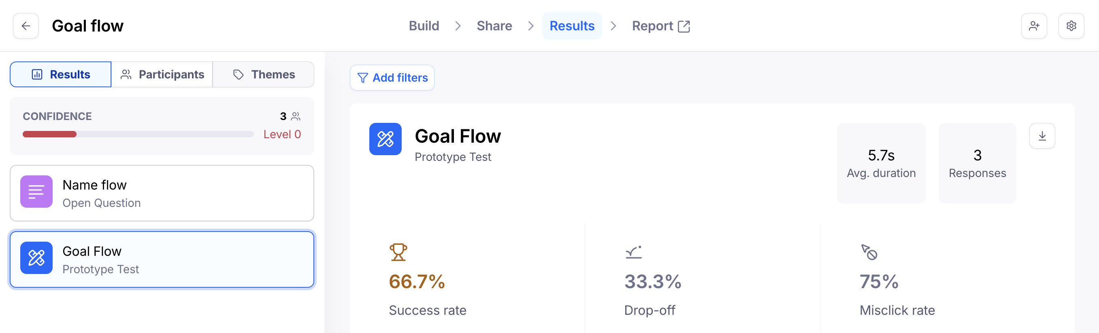Switch to the Participants tab

(x=162, y=74)
